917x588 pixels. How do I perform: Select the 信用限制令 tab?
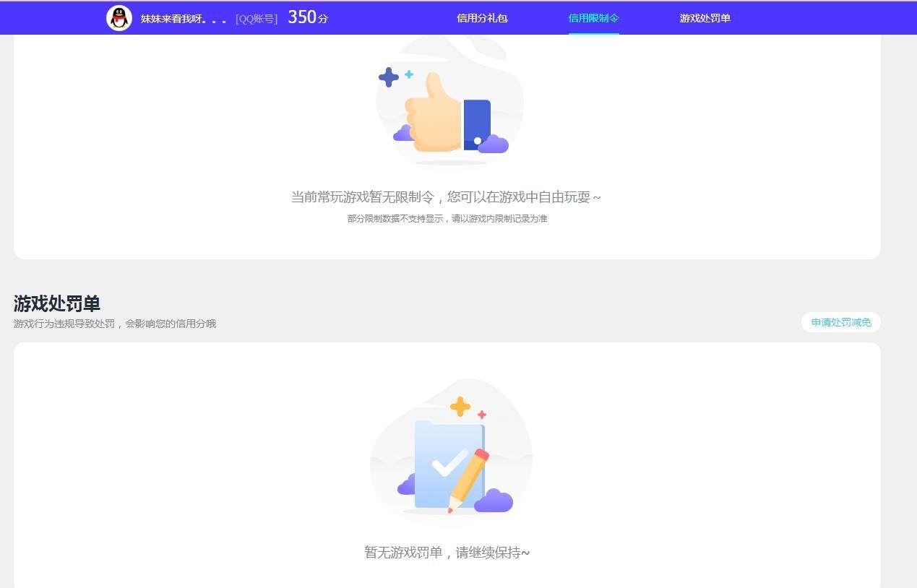tap(593, 18)
